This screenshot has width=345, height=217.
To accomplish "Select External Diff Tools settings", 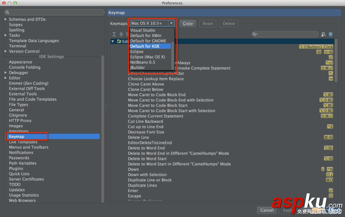I will [27, 89].
